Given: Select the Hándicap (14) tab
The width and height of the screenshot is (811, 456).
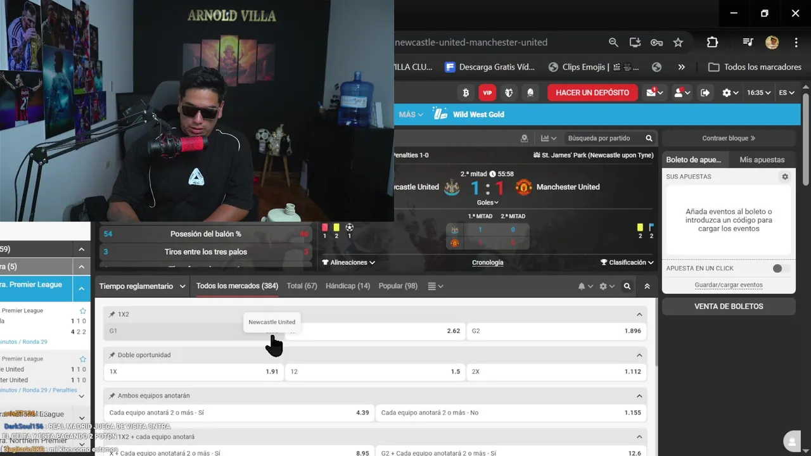Looking at the screenshot, I should click(x=348, y=286).
